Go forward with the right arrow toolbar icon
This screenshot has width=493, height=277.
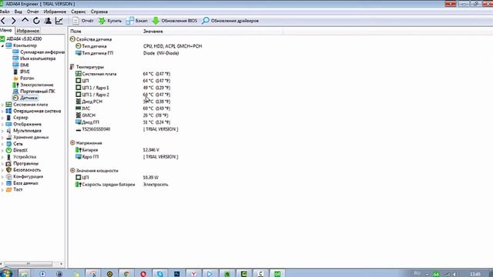click(x=14, y=21)
